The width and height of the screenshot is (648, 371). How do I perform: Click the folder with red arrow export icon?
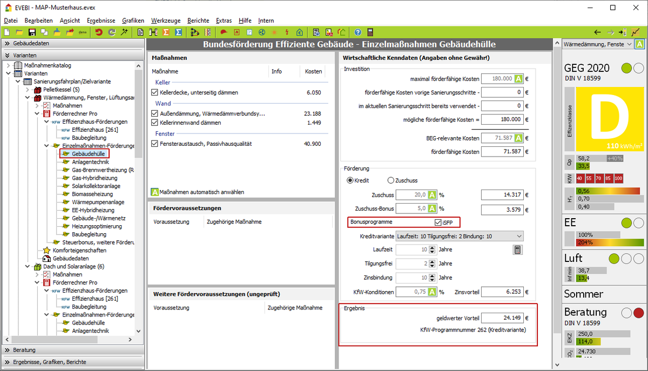(70, 32)
